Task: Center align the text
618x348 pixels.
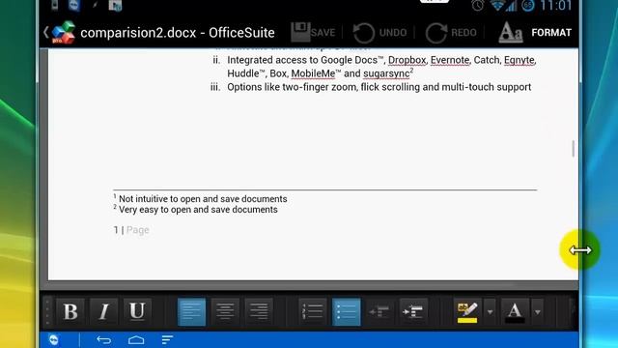Action: click(x=225, y=311)
